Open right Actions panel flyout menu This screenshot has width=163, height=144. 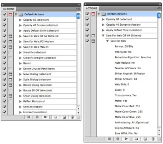(x=159, y=8)
